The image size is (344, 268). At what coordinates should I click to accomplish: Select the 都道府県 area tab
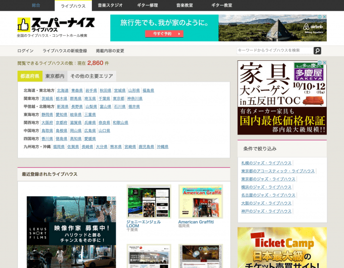coord(30,76)
